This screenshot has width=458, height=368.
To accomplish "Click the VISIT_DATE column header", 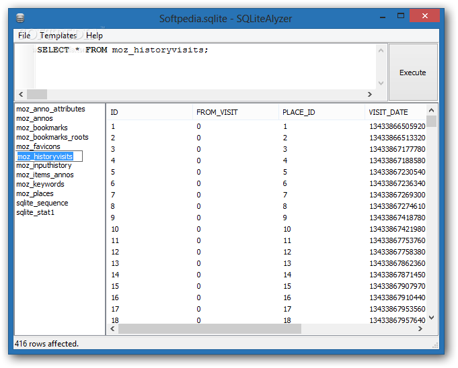I will click(395, 112).
